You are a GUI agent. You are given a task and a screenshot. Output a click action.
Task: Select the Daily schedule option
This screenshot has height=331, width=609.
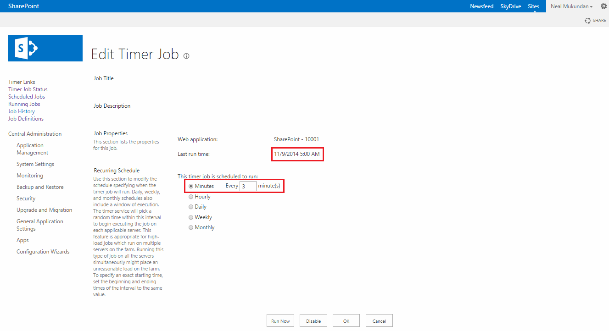[x=190, y=206]
